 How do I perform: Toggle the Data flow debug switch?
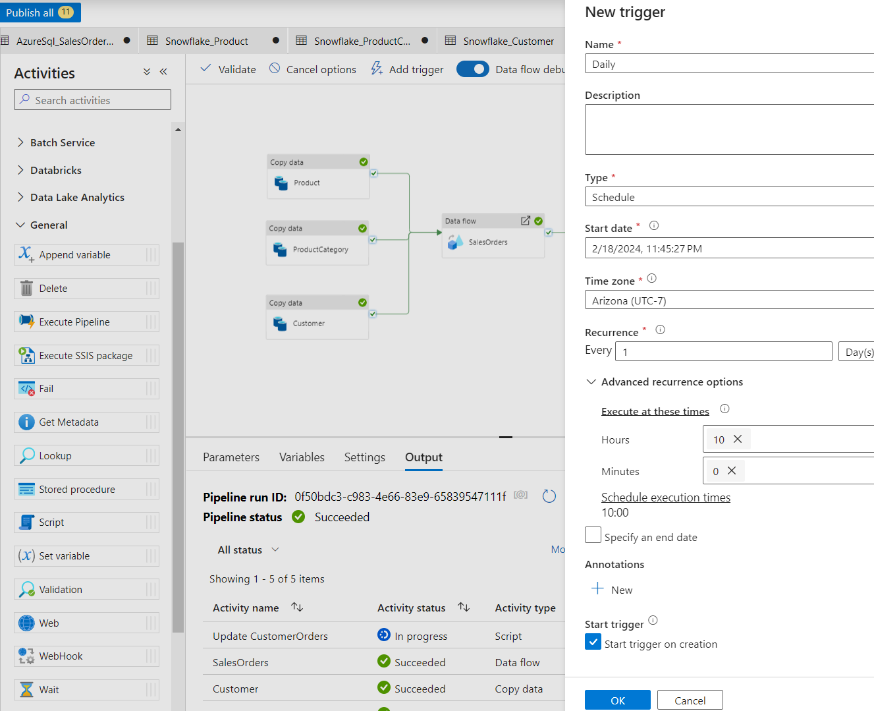[x=473, y=69]
